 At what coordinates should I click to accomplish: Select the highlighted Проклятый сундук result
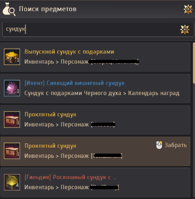95,151
